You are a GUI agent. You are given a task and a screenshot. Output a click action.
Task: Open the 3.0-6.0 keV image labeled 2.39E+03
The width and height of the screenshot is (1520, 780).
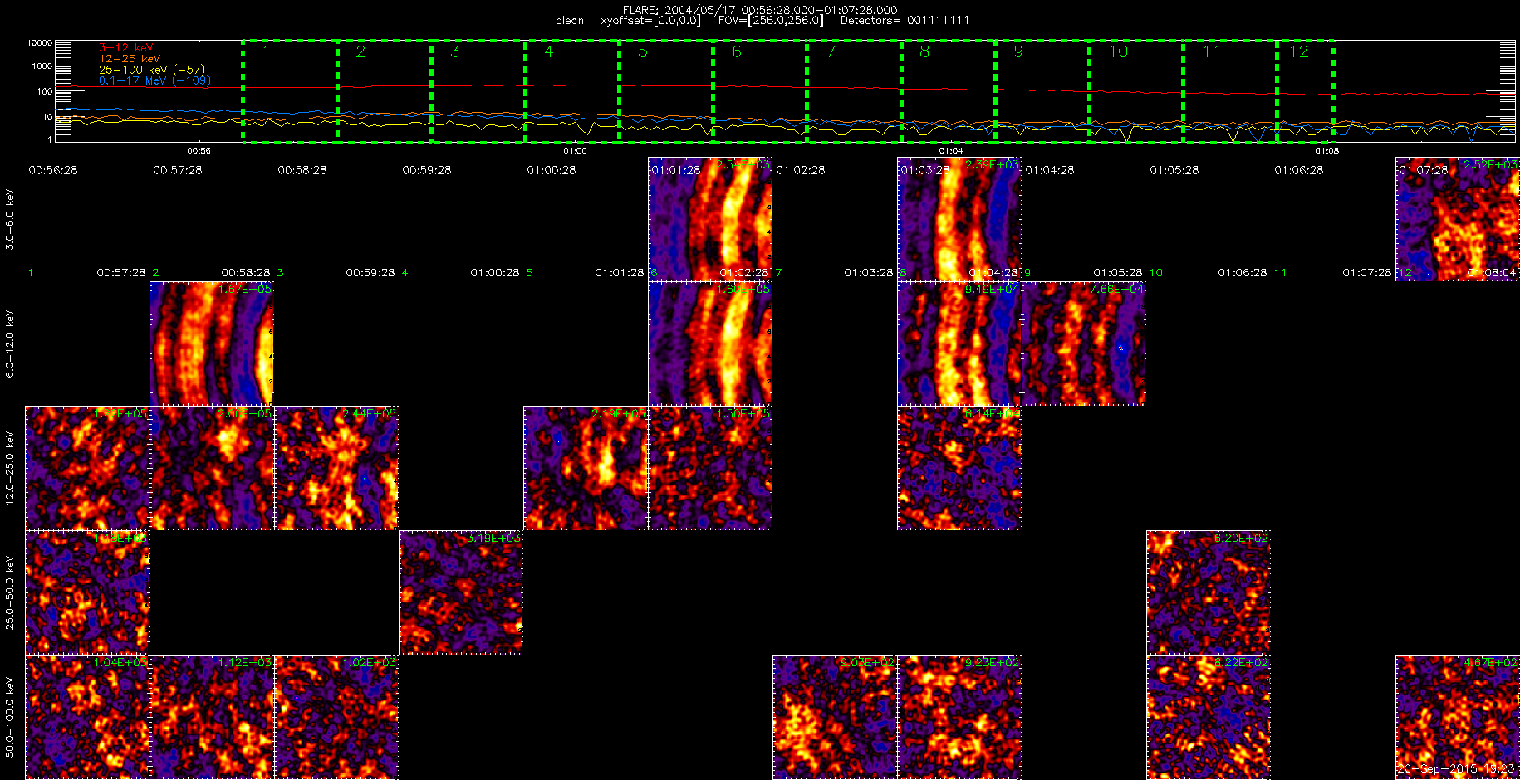point(959,219)
